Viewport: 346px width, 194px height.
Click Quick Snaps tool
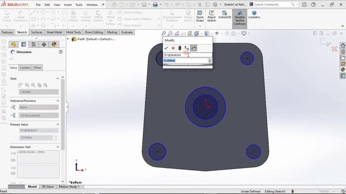coord(200,16)
